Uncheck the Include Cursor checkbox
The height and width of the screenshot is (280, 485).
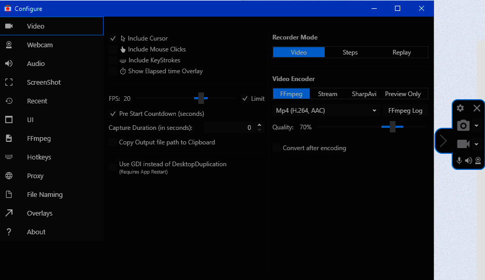tap(113, 38)
